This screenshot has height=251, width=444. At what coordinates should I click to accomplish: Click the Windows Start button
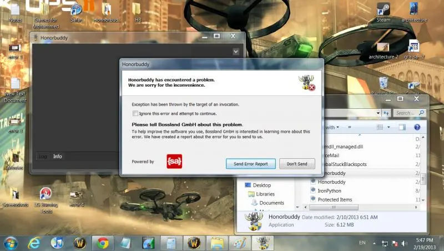(x=11, y=243)
